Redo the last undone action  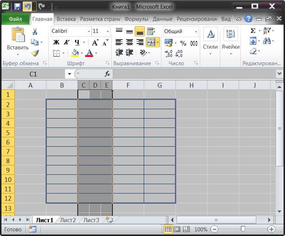pyautogui.click(x=42, y=6)
